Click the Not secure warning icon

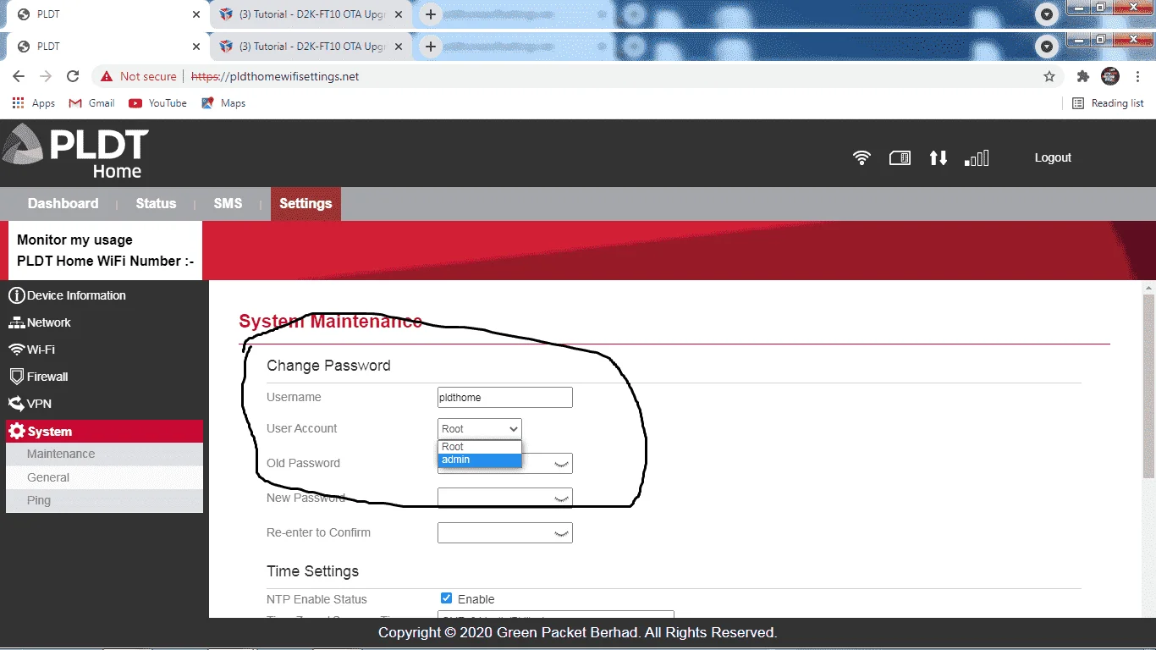tap(107, 76)
